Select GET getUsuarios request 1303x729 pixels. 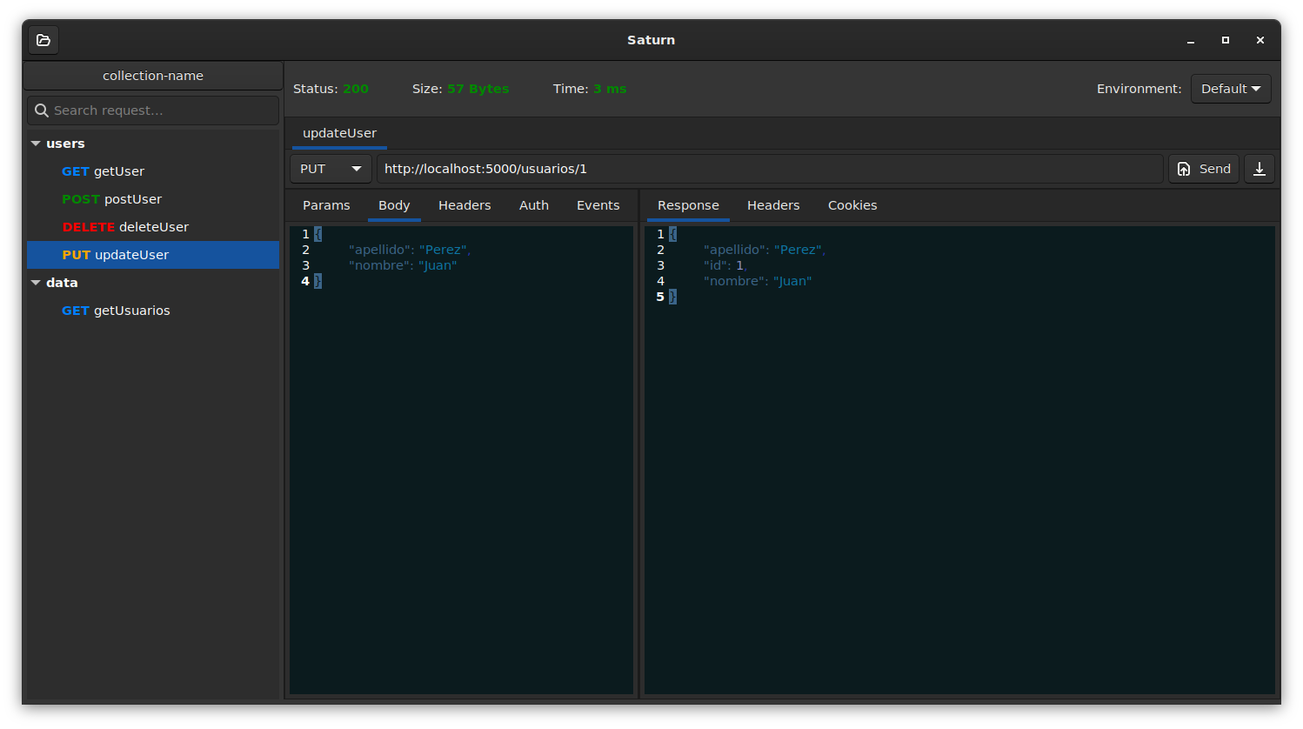pos(153,311)
